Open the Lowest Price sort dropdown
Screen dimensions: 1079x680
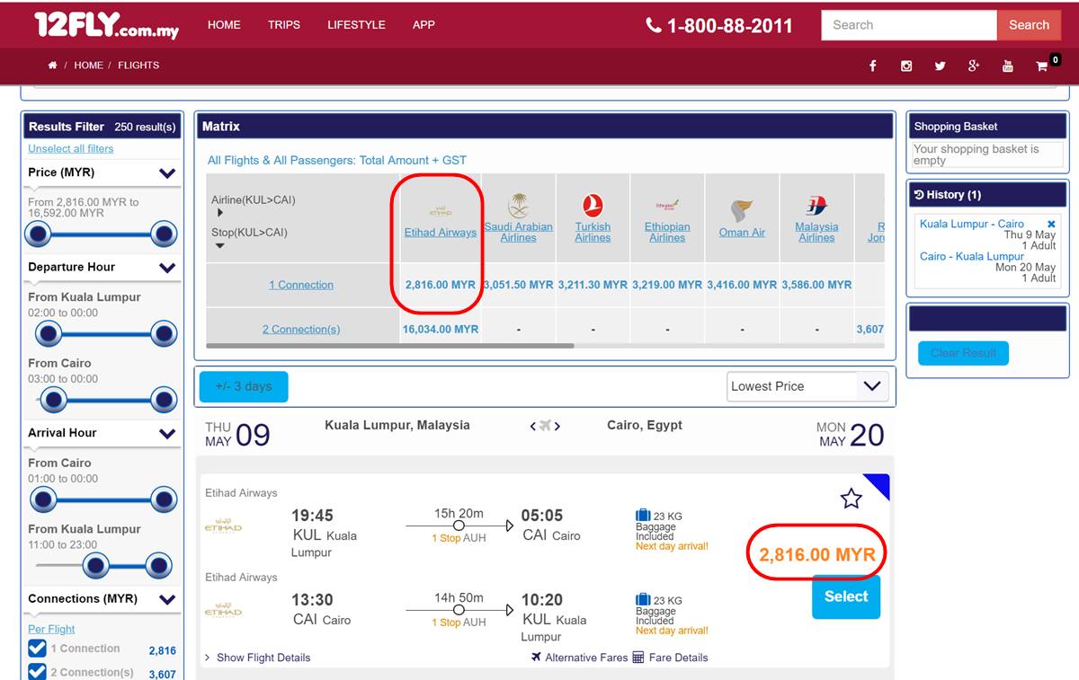(x=807, y=386)
